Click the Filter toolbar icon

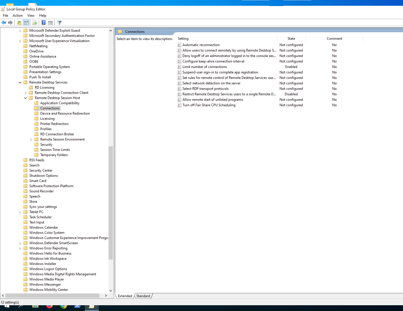pyautogui.click(x=59, y=22)
